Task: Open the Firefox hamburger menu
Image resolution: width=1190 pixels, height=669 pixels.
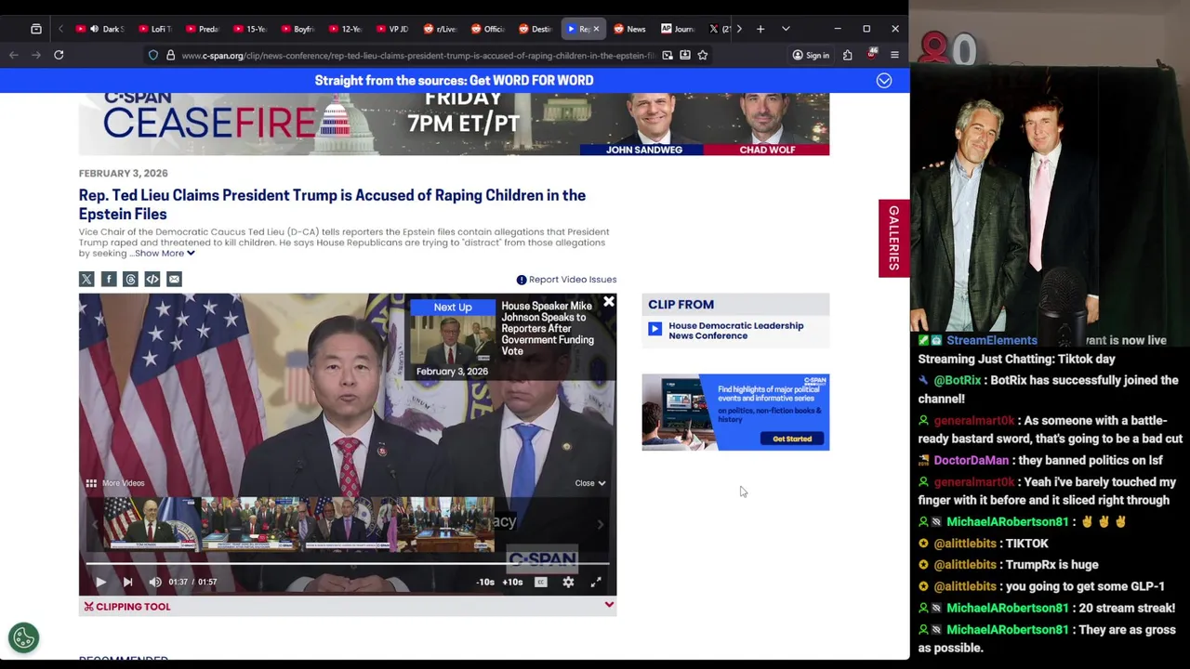Action: (x=894, y=55)
